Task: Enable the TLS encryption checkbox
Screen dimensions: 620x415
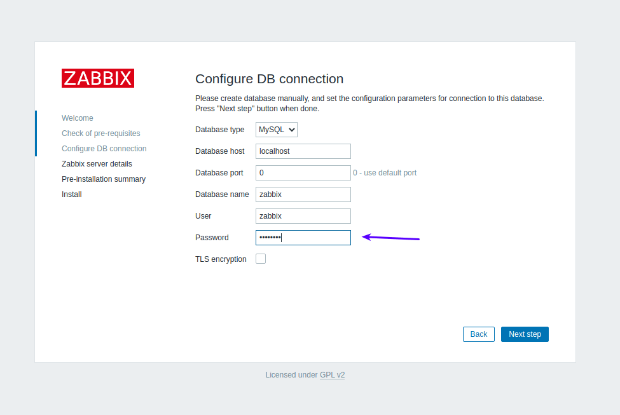Action: tap(261, 259)
